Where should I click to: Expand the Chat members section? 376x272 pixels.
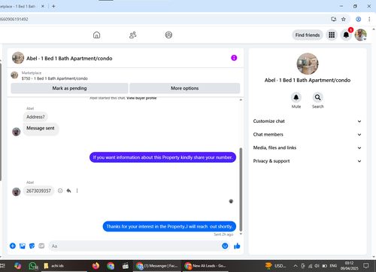point(308,134)
